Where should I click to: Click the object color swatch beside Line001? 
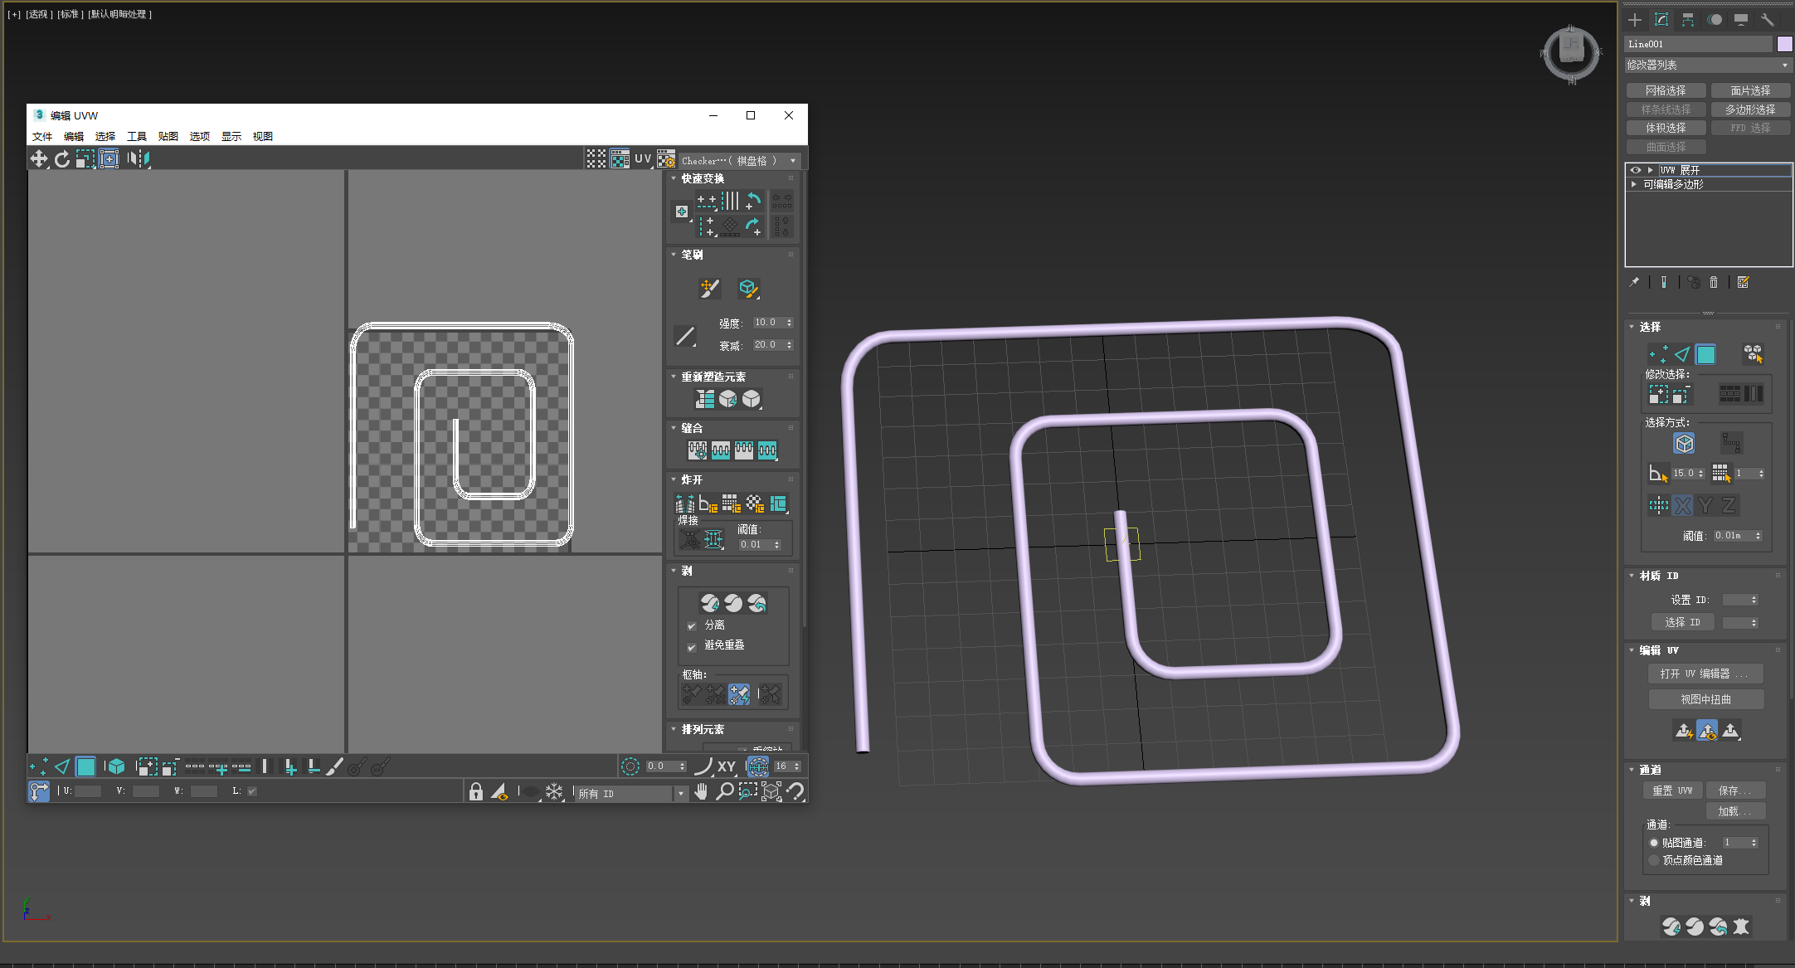click(x=1784, y=44)
